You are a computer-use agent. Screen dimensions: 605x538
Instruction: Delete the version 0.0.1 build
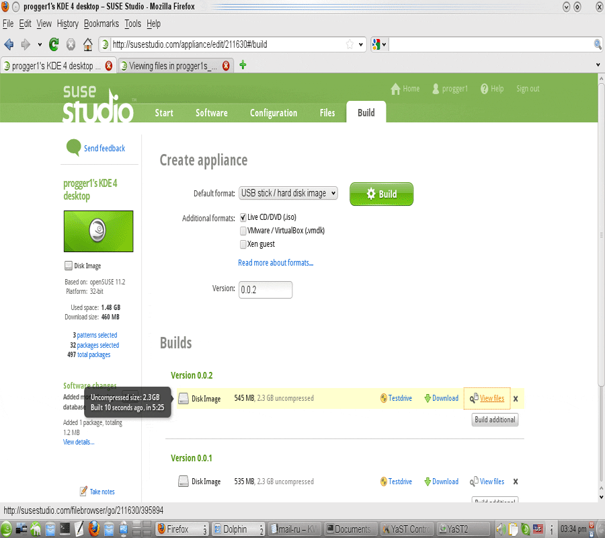pyautogui.click(x=516, y=482)
